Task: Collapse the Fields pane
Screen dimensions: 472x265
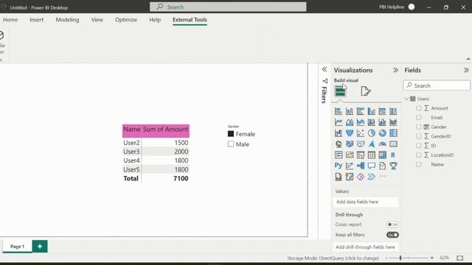Action: point(466,70)
